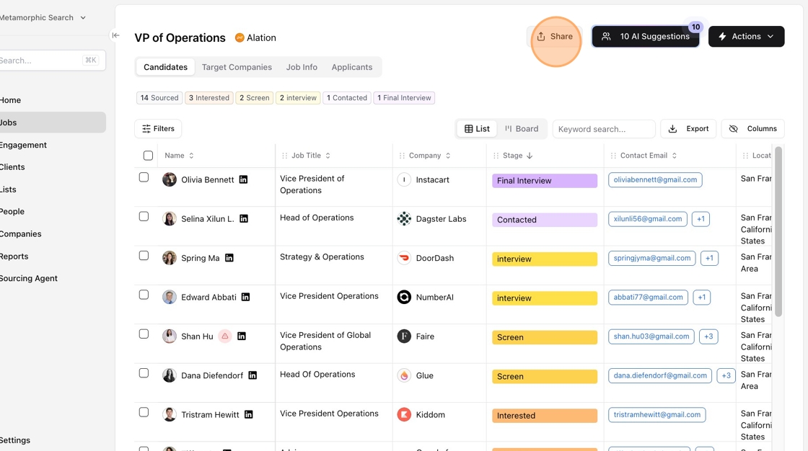This screenshot has width=808, height=451.
Task: Click the table vertical scrollbar
Action: [778, 232]
